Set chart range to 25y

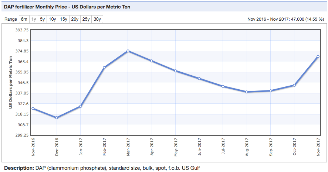[86, 19]
